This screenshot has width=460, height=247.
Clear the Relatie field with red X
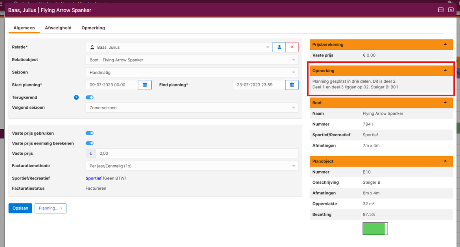292,47
